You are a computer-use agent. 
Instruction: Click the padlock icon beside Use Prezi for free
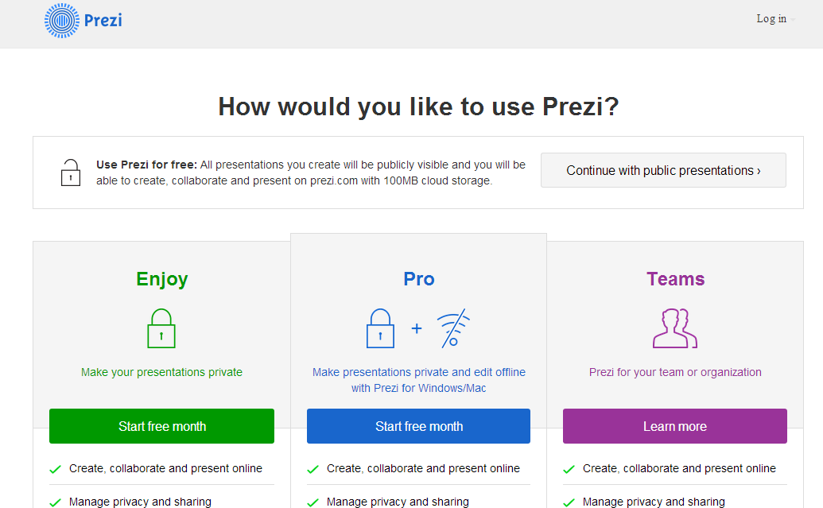pos(71,172)
